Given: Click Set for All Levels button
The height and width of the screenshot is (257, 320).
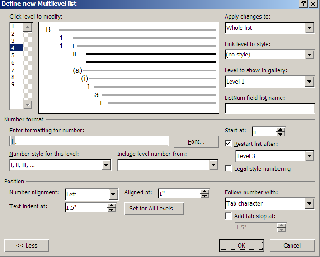Looking at the screenshot, I should point(154,209).
